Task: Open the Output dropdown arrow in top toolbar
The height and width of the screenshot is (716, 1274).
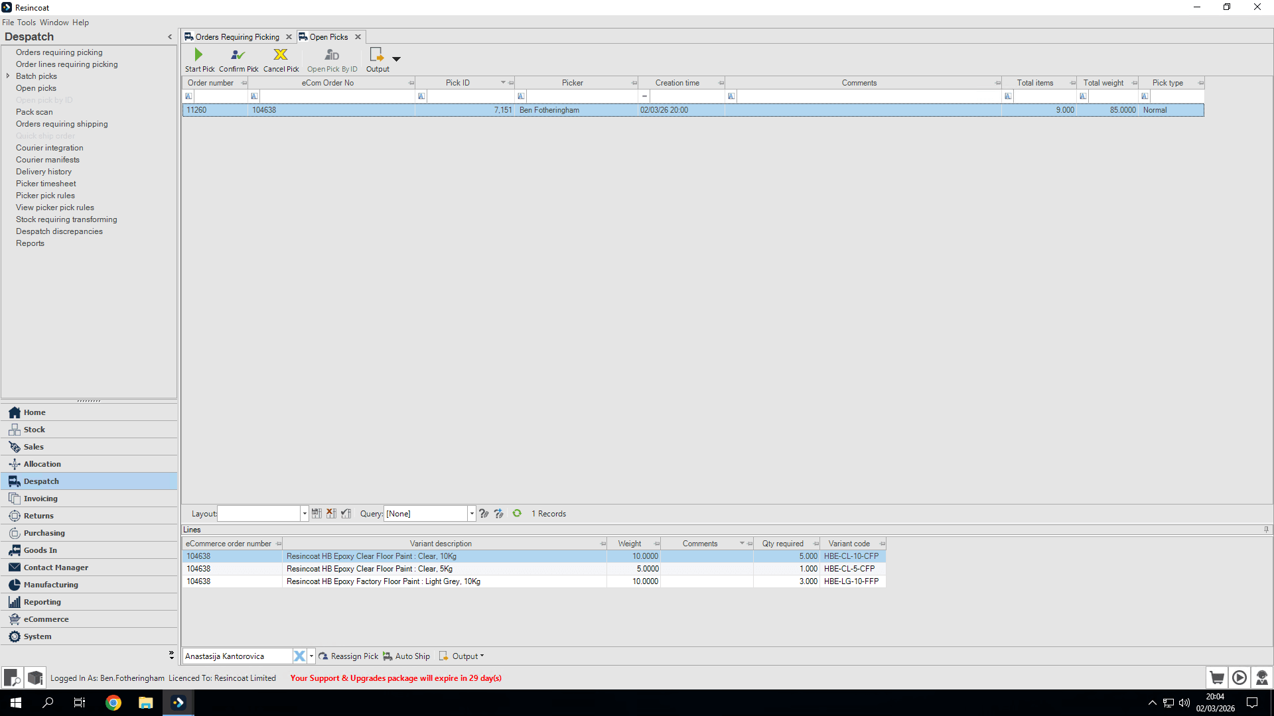Action: [x=397, y=59]
